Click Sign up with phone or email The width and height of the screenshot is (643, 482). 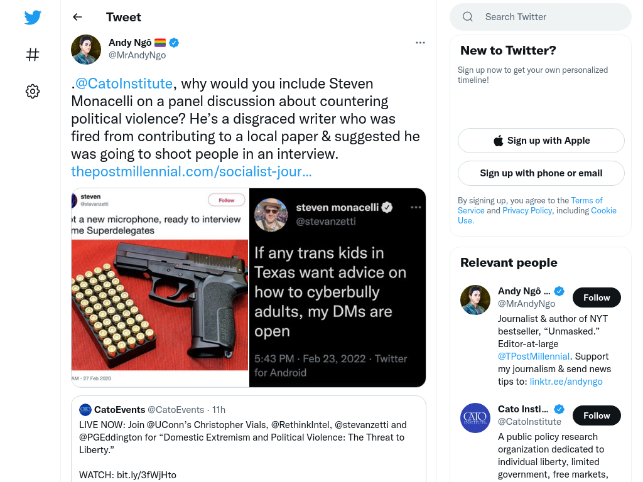point(541,173)
